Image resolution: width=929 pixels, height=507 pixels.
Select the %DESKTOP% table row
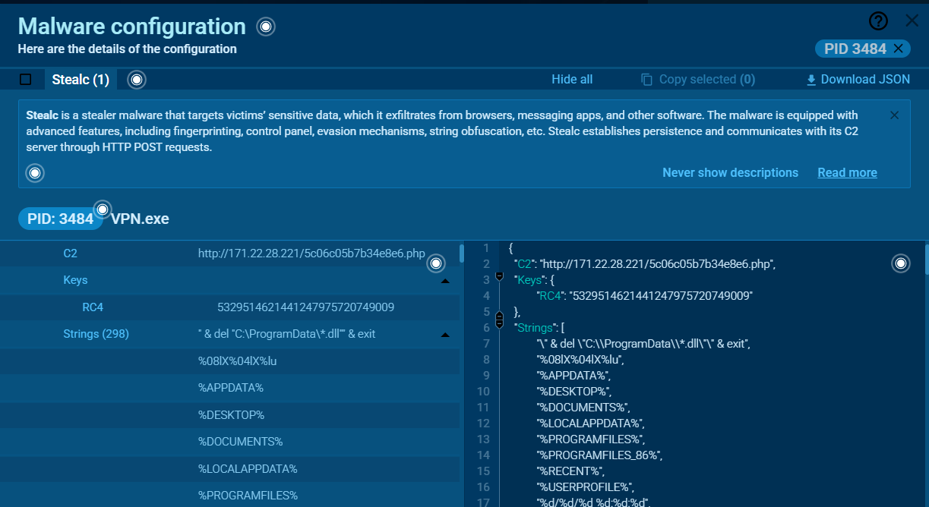229,415
